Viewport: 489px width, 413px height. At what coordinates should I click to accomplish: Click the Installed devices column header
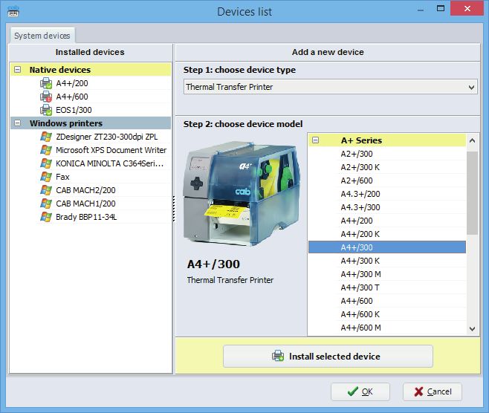click(x=90, y=52)
